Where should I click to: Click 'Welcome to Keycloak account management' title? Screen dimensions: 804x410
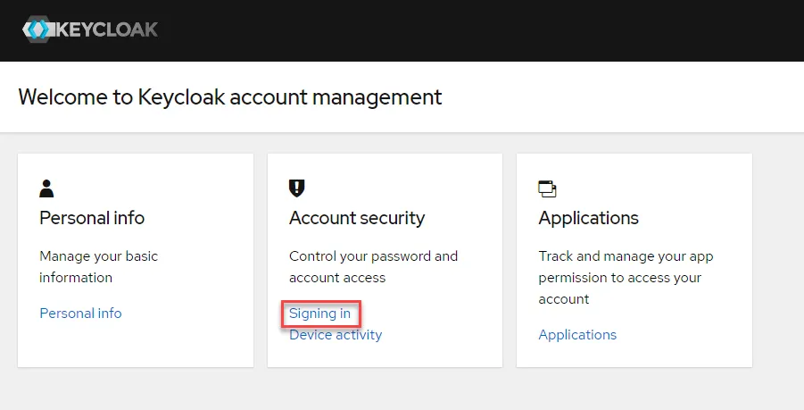coord(229,97)
